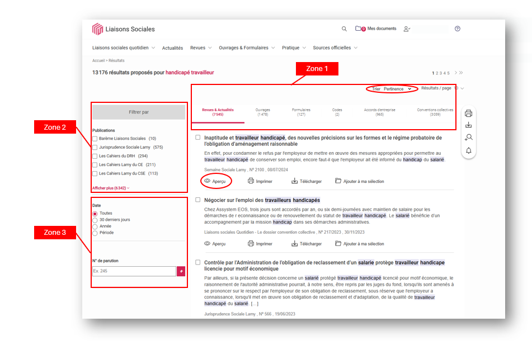Click the download icon in the side toolbar
Screen dimensions: 532x350
pos(469,125)
